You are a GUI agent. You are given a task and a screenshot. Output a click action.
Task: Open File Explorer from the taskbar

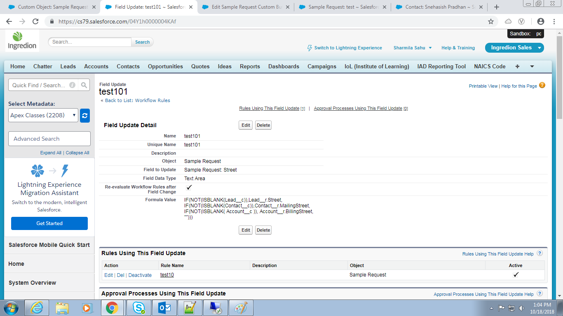coord(62,308)
